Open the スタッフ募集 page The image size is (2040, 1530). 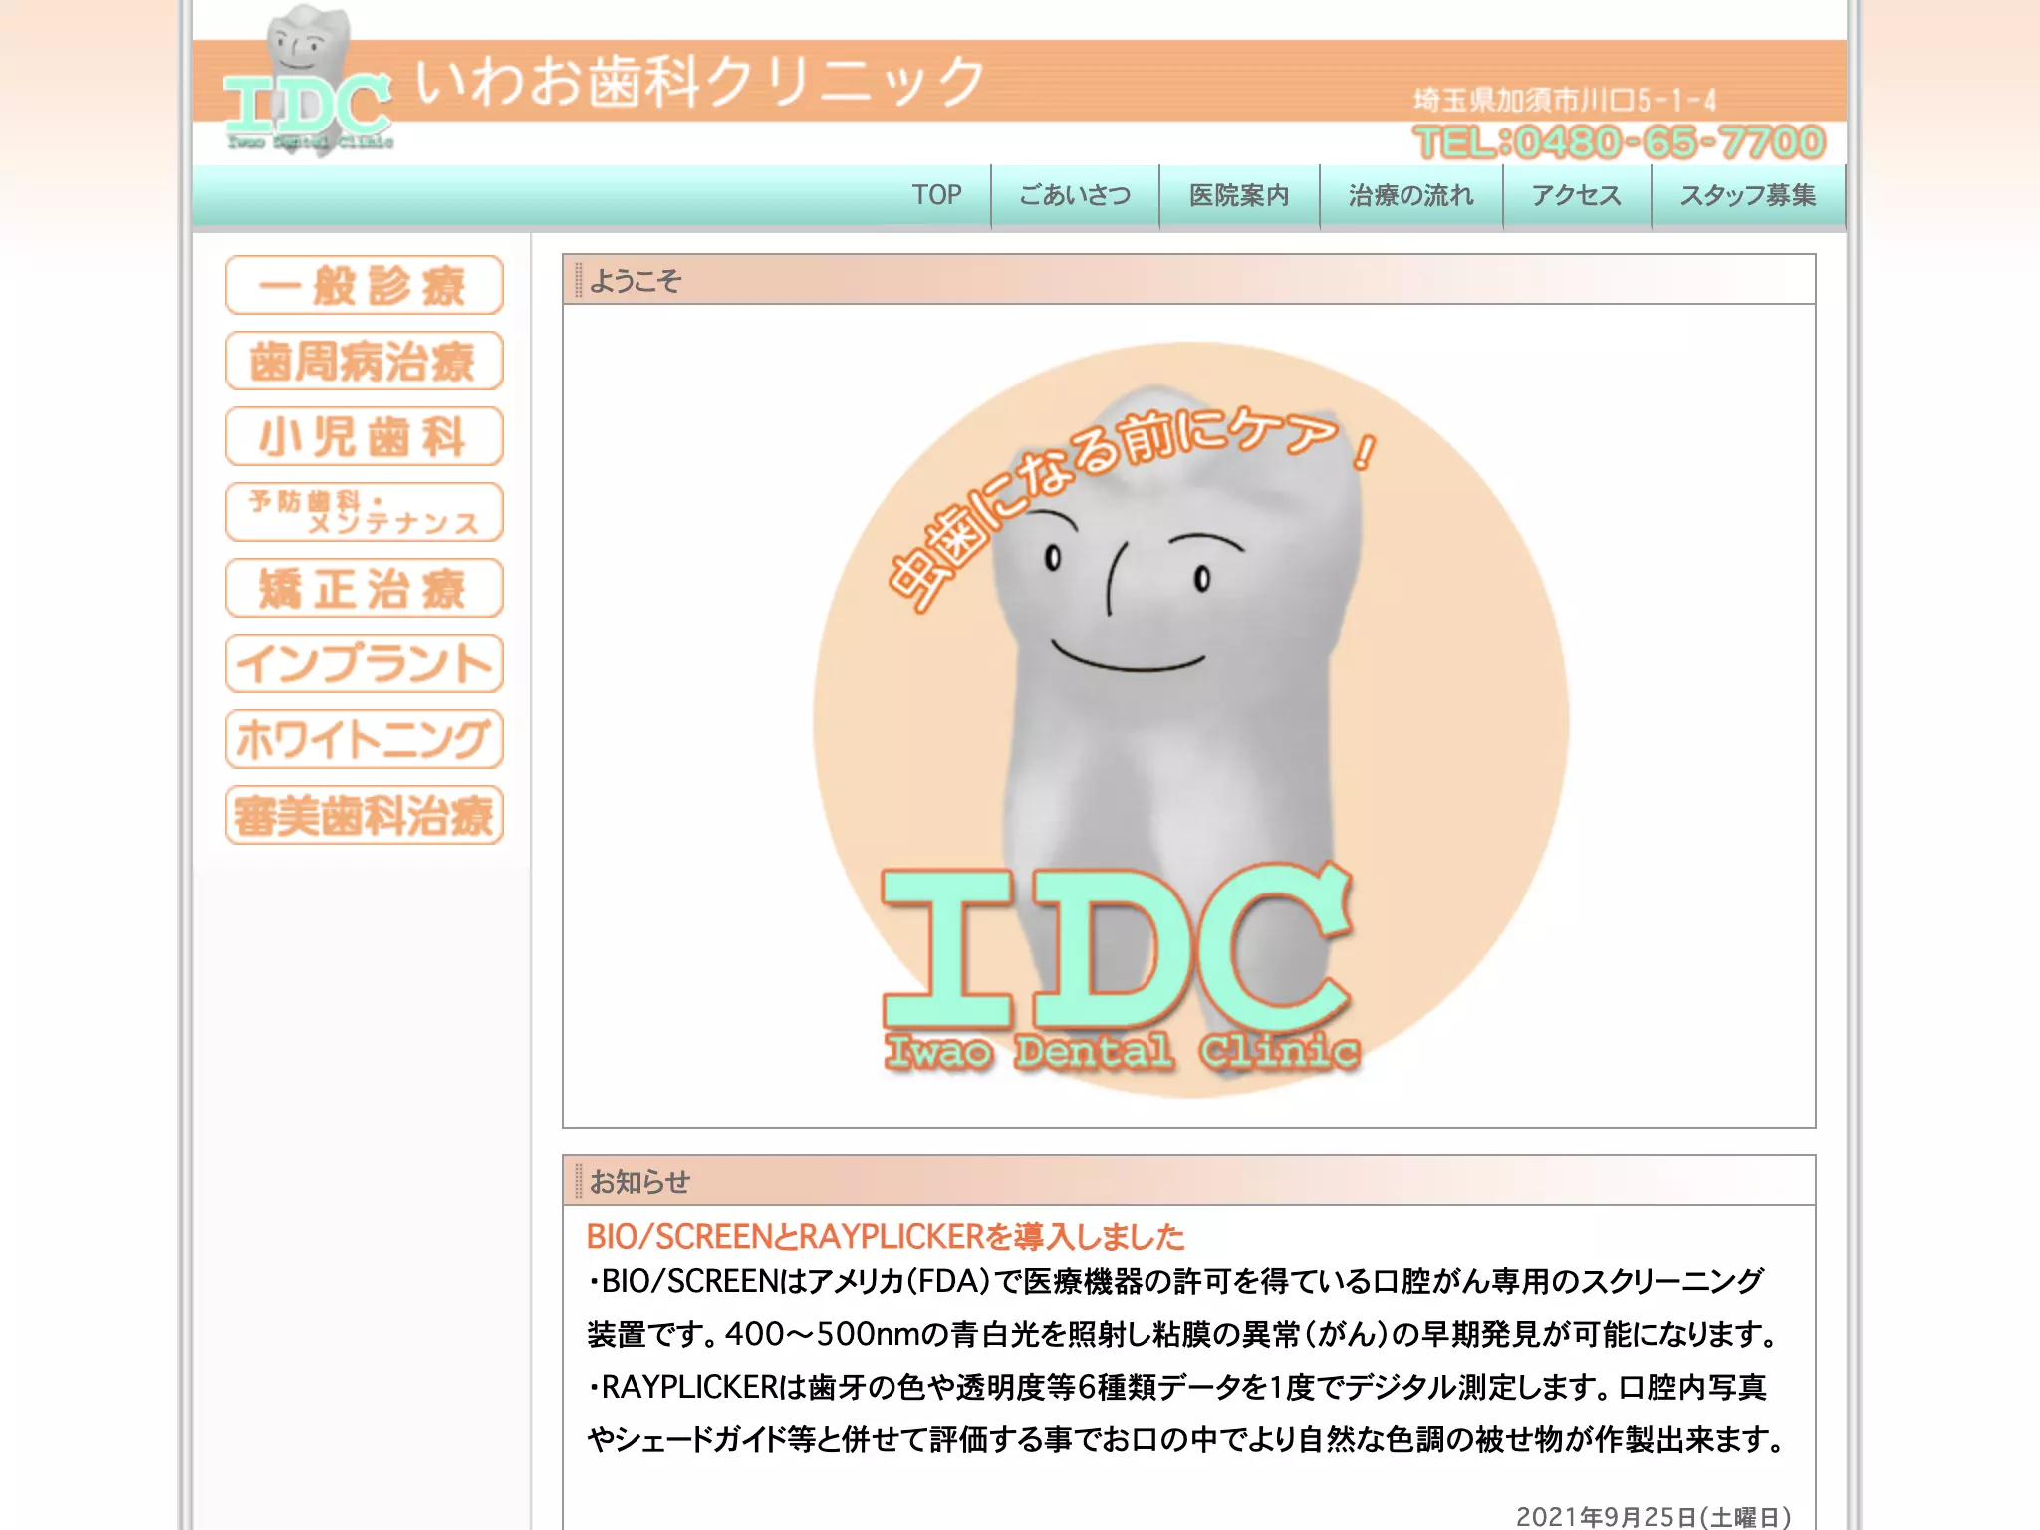pyautogui.click(x=1748, y=195)
